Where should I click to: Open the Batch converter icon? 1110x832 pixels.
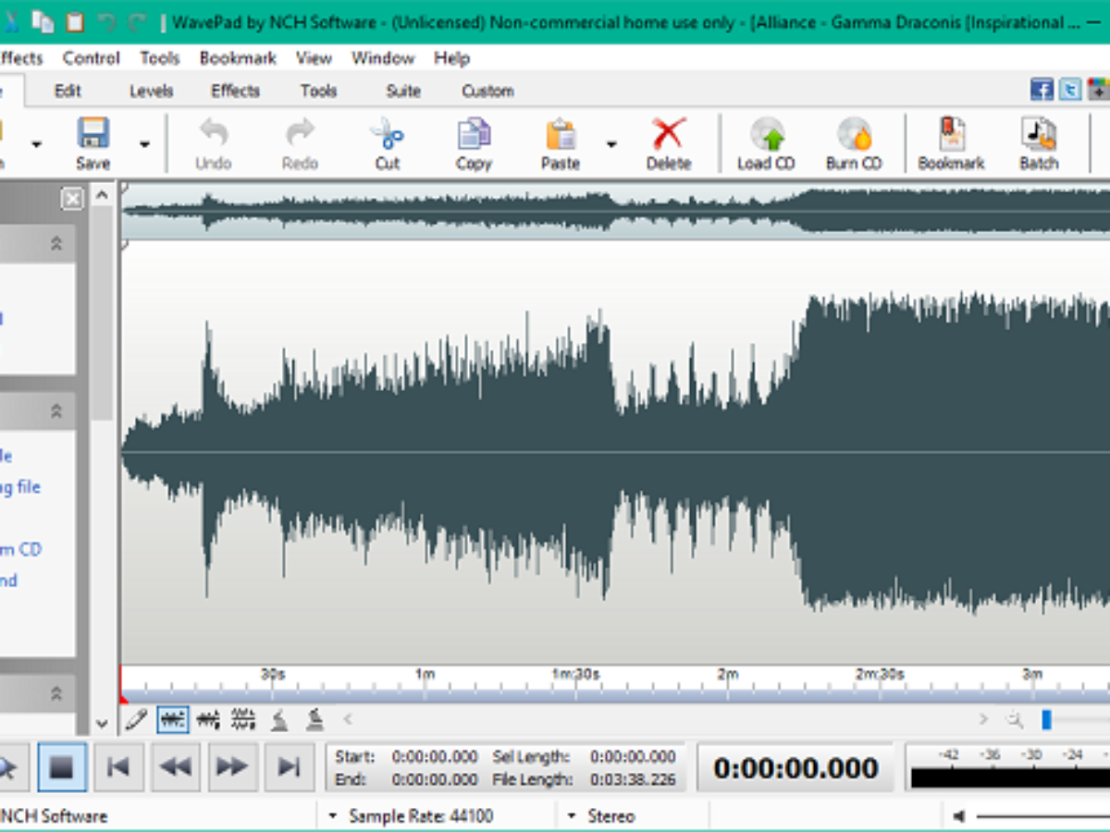tap(1038, 135)
